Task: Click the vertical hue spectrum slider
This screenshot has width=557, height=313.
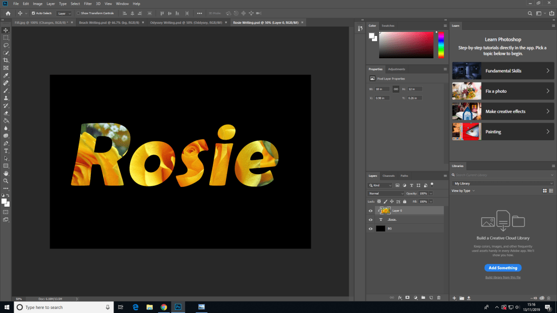Action: click(441, 45)
